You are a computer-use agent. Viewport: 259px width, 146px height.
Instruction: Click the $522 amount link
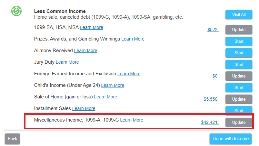[213, 30]
